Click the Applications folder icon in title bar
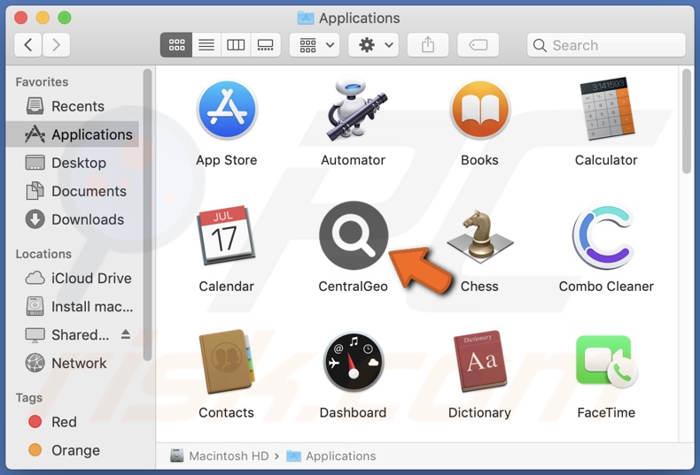 pos(306,18)
